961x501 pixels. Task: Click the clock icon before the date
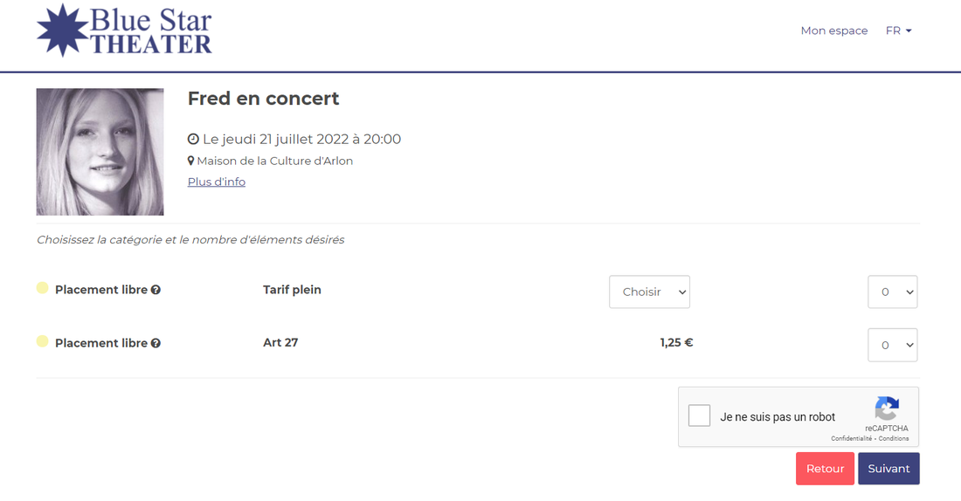tap(194, 140)
